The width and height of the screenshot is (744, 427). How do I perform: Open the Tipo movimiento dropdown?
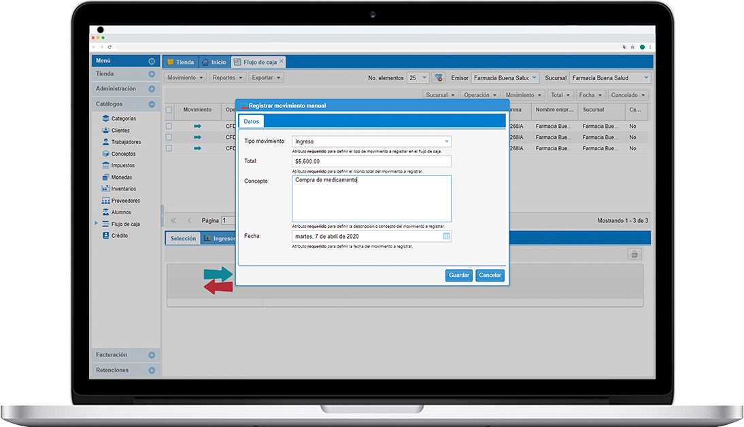pos(446,141)
